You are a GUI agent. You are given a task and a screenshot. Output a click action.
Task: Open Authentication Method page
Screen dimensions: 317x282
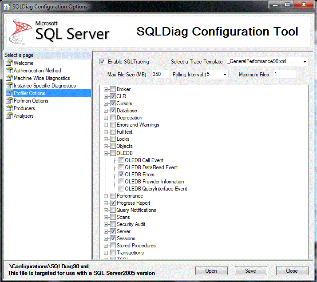pyautogui.click(x=37, y=71)
